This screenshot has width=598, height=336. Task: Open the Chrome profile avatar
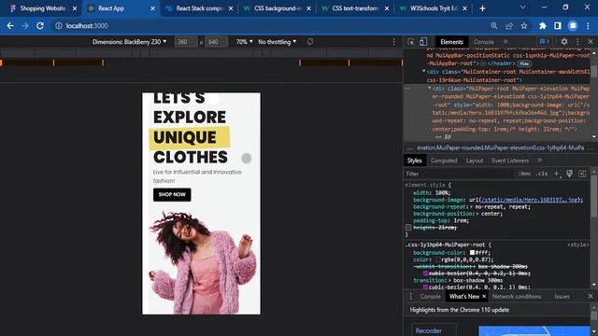tap(573, 25)
